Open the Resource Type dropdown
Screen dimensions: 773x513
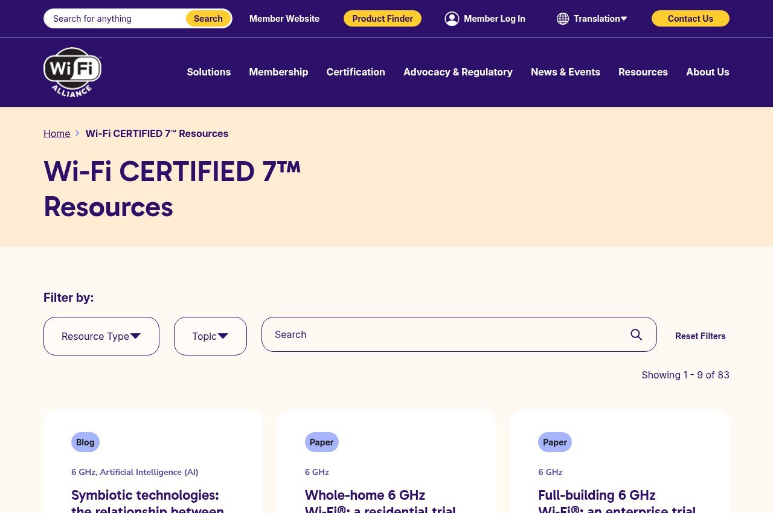[x=101, y=336]
